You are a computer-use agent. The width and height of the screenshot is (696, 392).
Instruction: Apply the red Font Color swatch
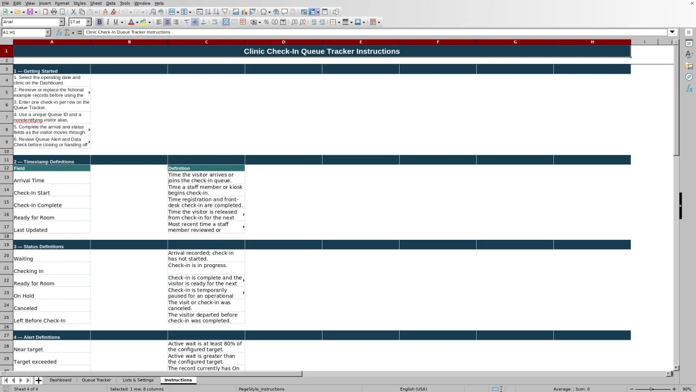click(131, 22)
